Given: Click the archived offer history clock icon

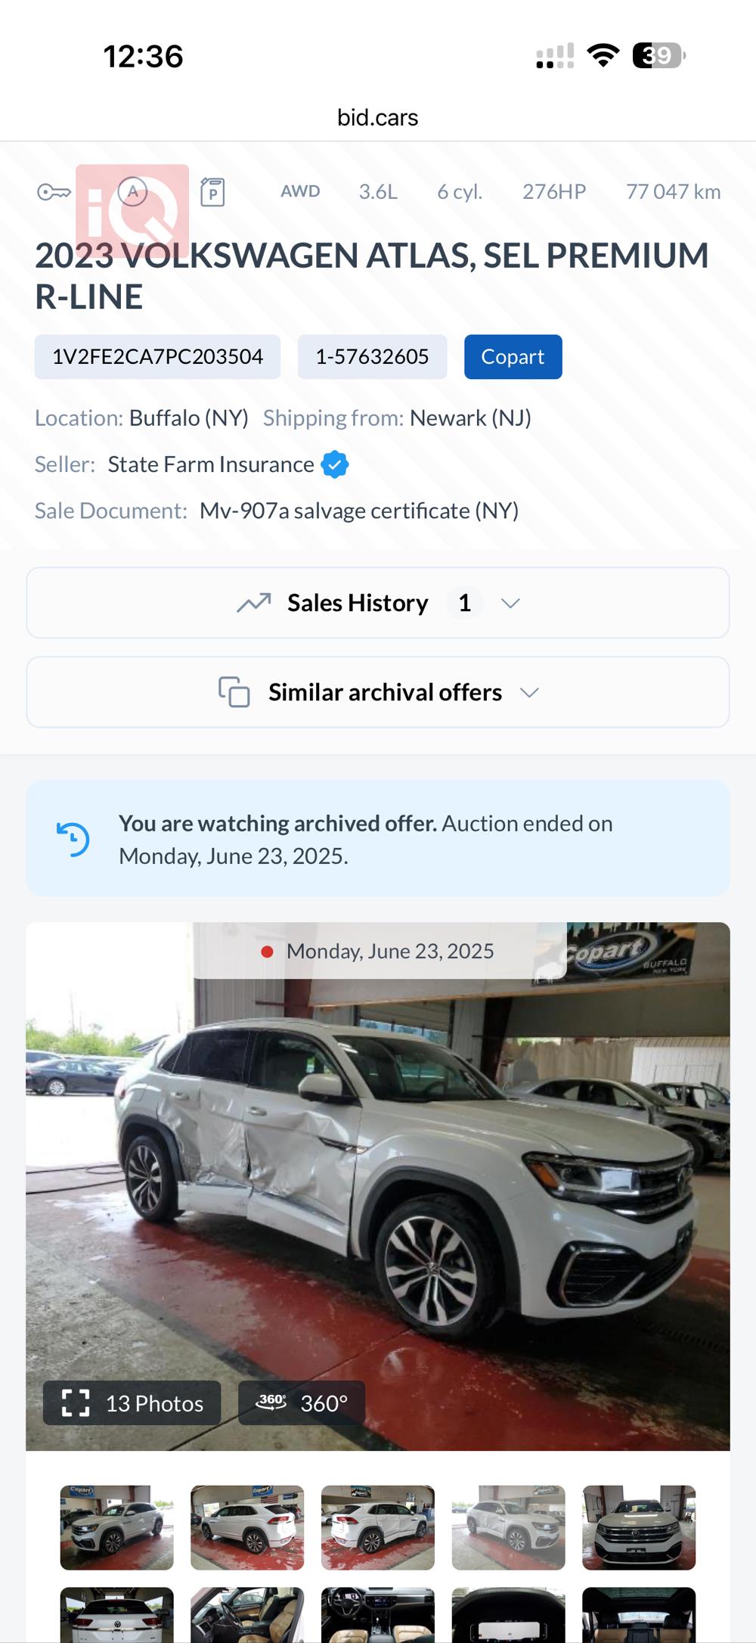Looking at the screenshot, I should pos(73,839).
